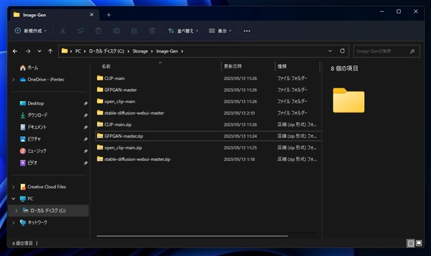This screenshot has height=256, width=431.
Task: Select open_clip-main.zip file name
Action: pyautogui.click(x=123, y=148)
